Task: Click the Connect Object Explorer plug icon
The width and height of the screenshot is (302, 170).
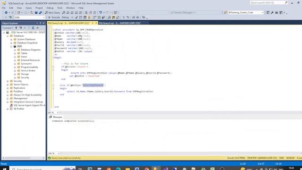Action: pos(17,28)
